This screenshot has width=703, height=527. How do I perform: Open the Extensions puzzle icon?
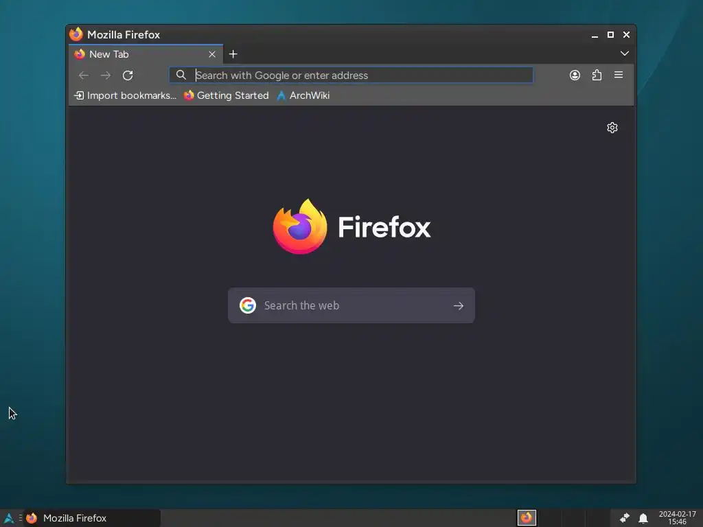click(x=597, y=75)
